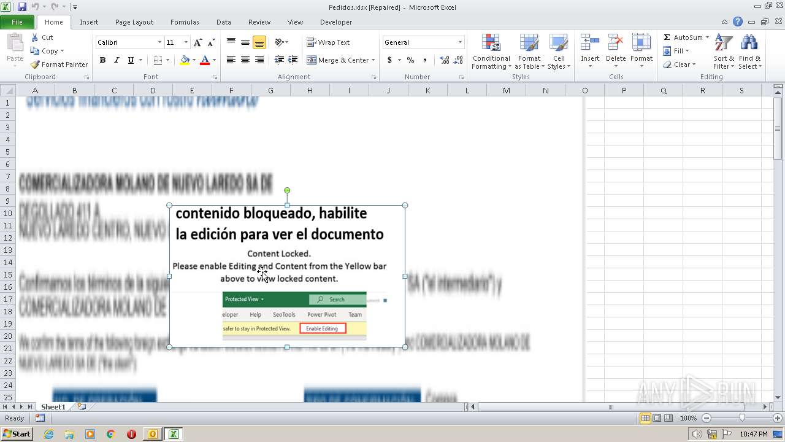Screen dimensions: 785x442
Task: Click the Top Align icon
Action: 231,42
